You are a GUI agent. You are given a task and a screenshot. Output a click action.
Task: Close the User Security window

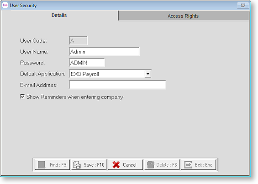coord(243,5)
